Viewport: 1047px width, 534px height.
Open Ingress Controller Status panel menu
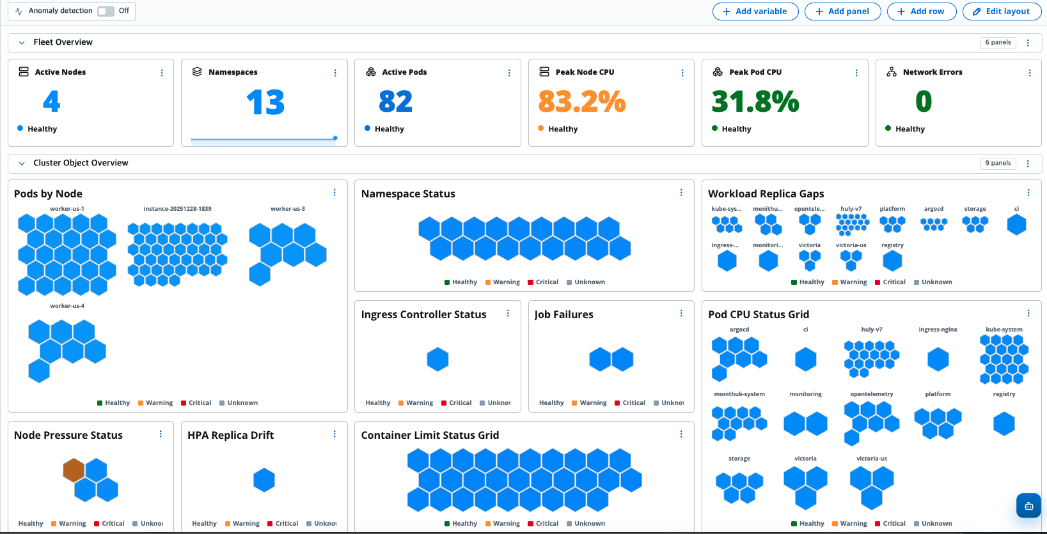tap(508, 313)
